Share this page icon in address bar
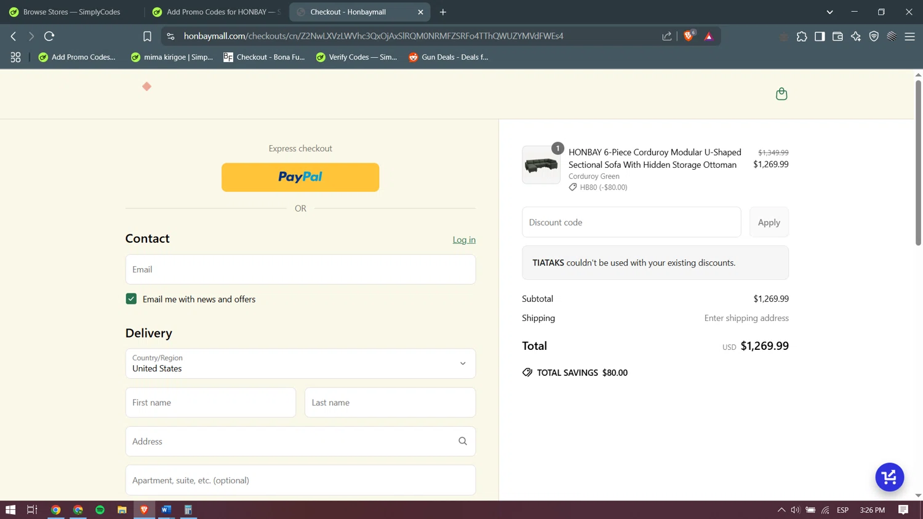The width and height of the screenshot is (923, 519). click(667, 36)
